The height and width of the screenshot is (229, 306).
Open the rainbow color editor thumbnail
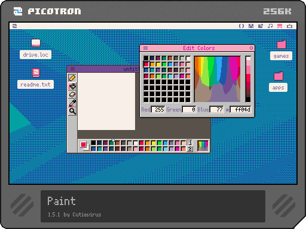coord(203,146)
